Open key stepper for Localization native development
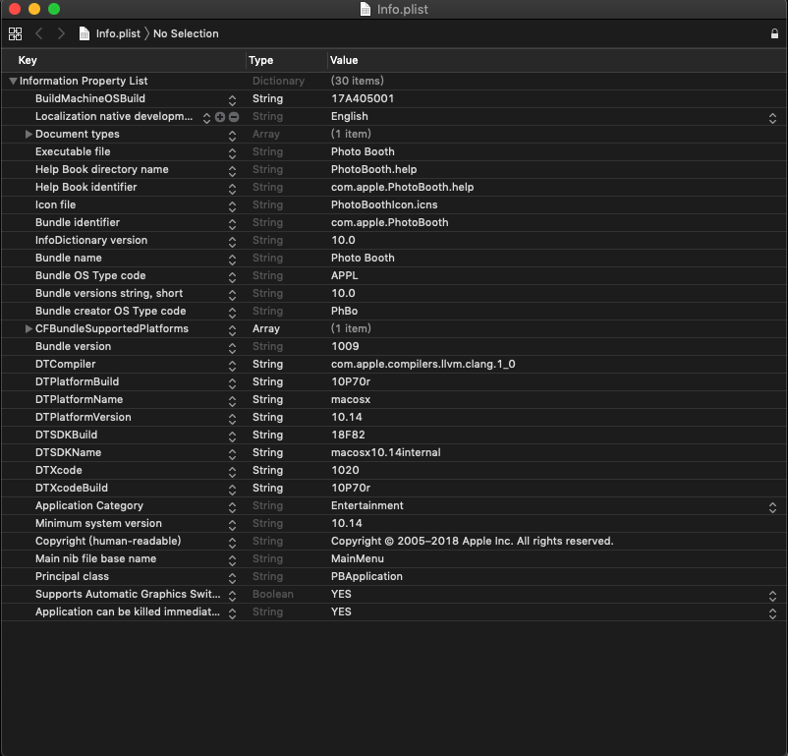788x756 pixels. [206, 118]
